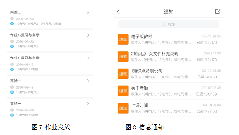Click blue class icon under date 2020-03-09
The image size is (239, 135).
[12, 115]
